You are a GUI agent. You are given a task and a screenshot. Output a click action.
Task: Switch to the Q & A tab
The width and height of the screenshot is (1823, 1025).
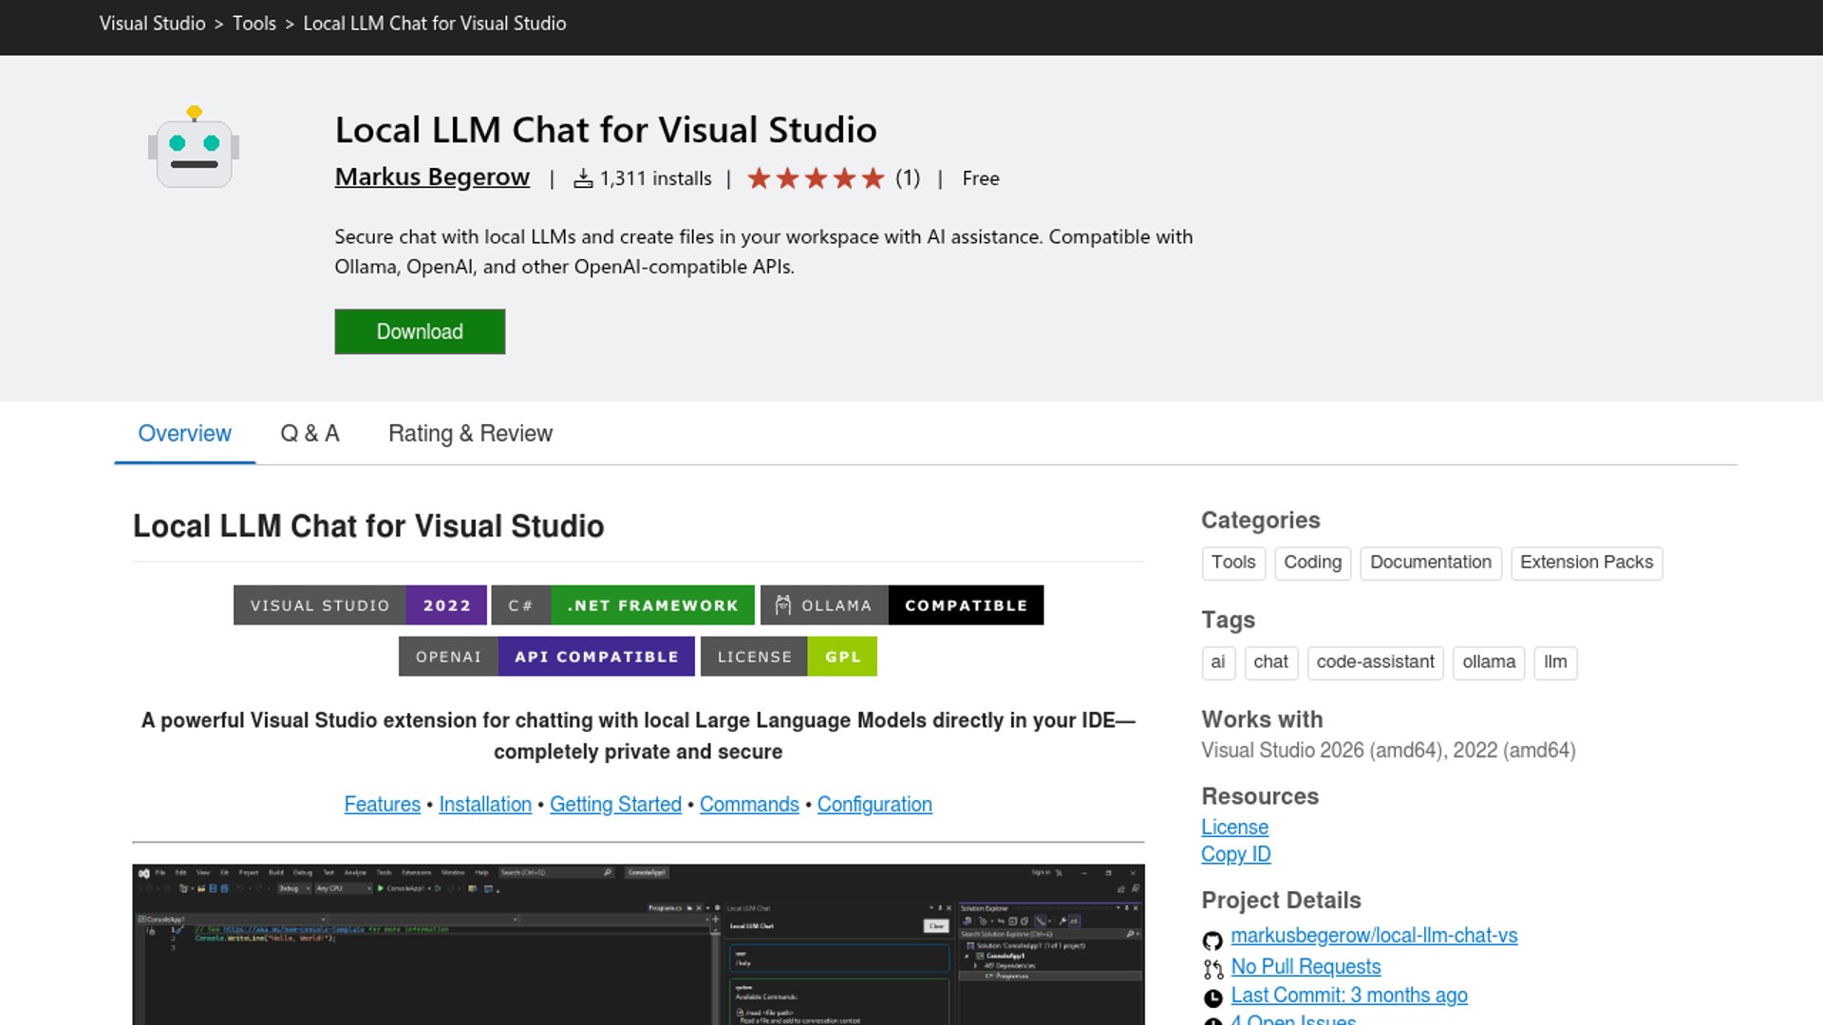click(x=310, y=434)
